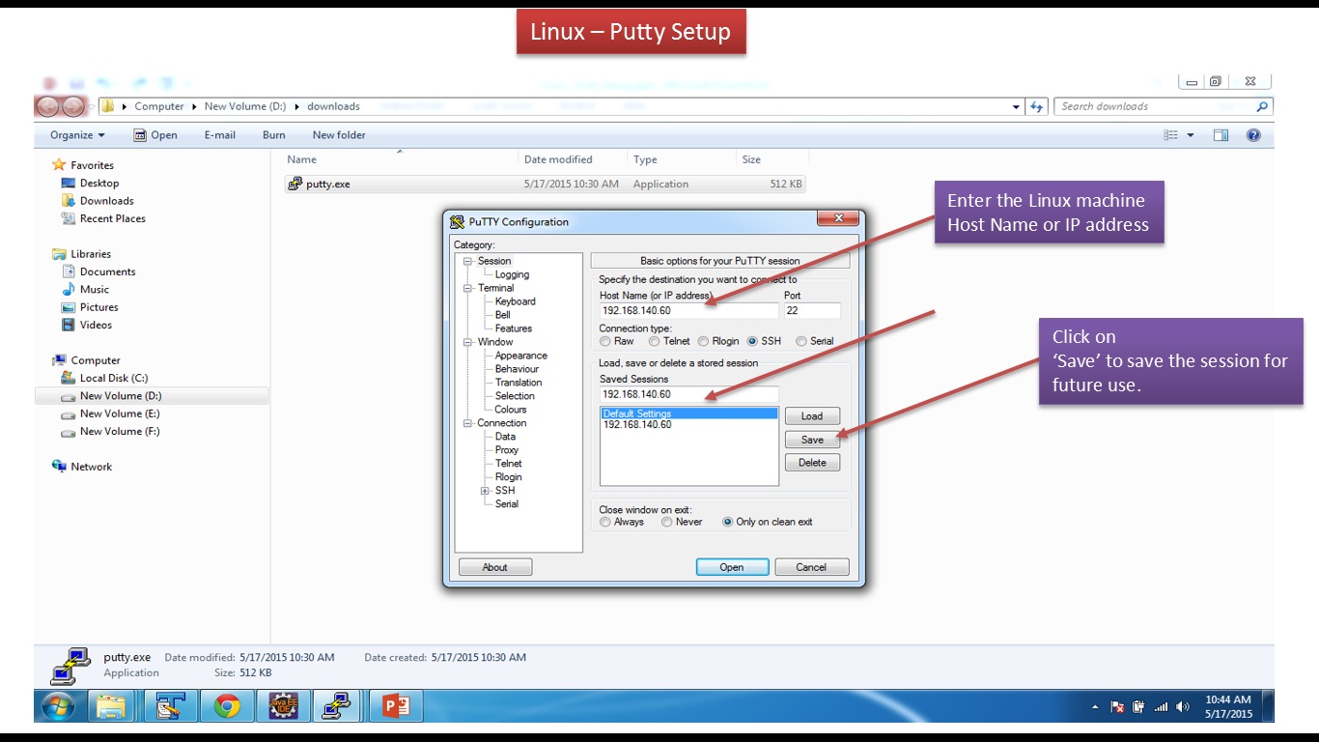This screenshot has width=1319, height=742.
Task: Click New folder in toolbar
Action: tap(339, 135)
